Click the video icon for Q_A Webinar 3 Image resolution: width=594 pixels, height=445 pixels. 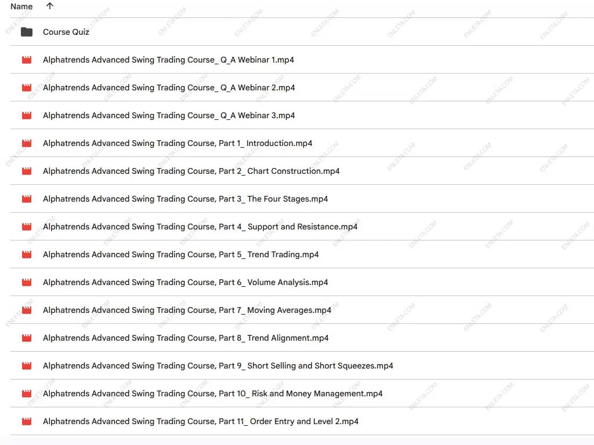pos(27,115)
